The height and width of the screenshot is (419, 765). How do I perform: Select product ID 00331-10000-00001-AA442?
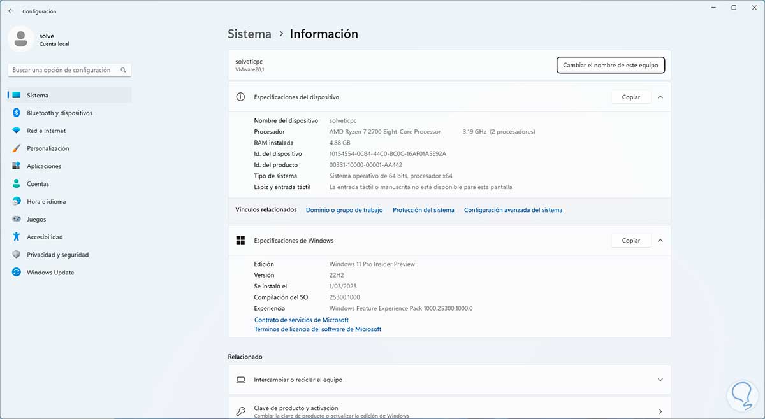366,165
